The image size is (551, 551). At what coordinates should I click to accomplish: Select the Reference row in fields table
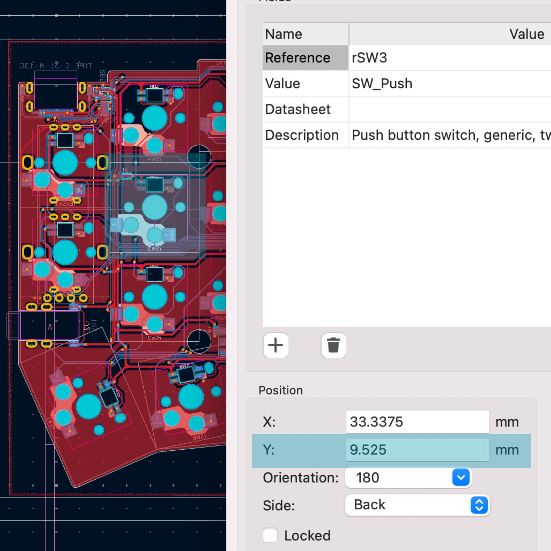coord(305,58)
